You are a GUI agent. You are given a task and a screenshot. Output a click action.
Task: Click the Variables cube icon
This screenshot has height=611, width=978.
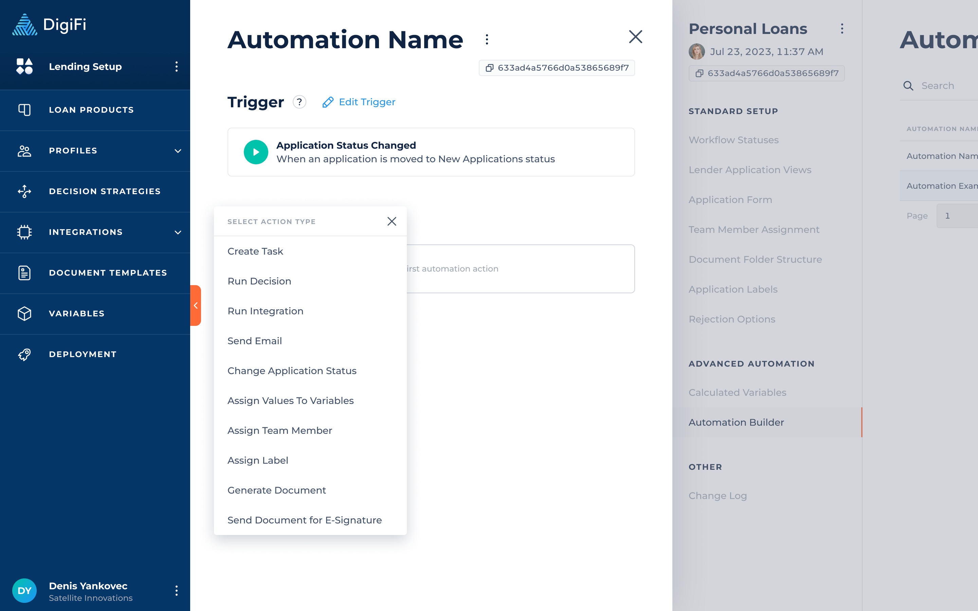[24, 314]
